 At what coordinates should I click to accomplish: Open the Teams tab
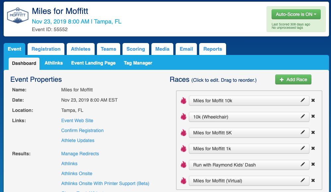point(109,49)
